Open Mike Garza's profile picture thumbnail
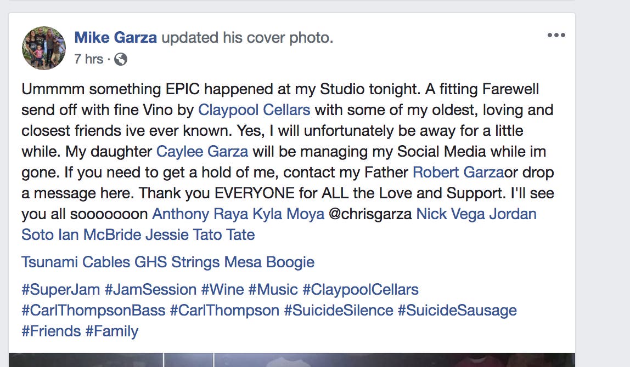The height and width of the screenshot is (367, 630). 44,48
